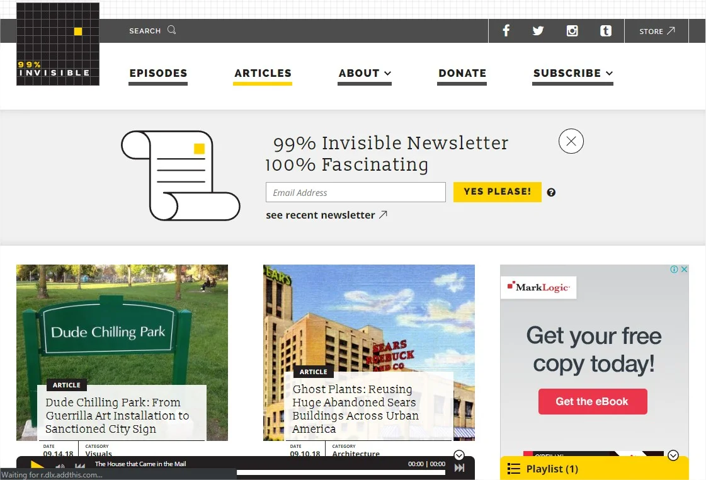Close the MarkLogic ad with X
The image size is (706, 480).
click(x=684, y=269)
